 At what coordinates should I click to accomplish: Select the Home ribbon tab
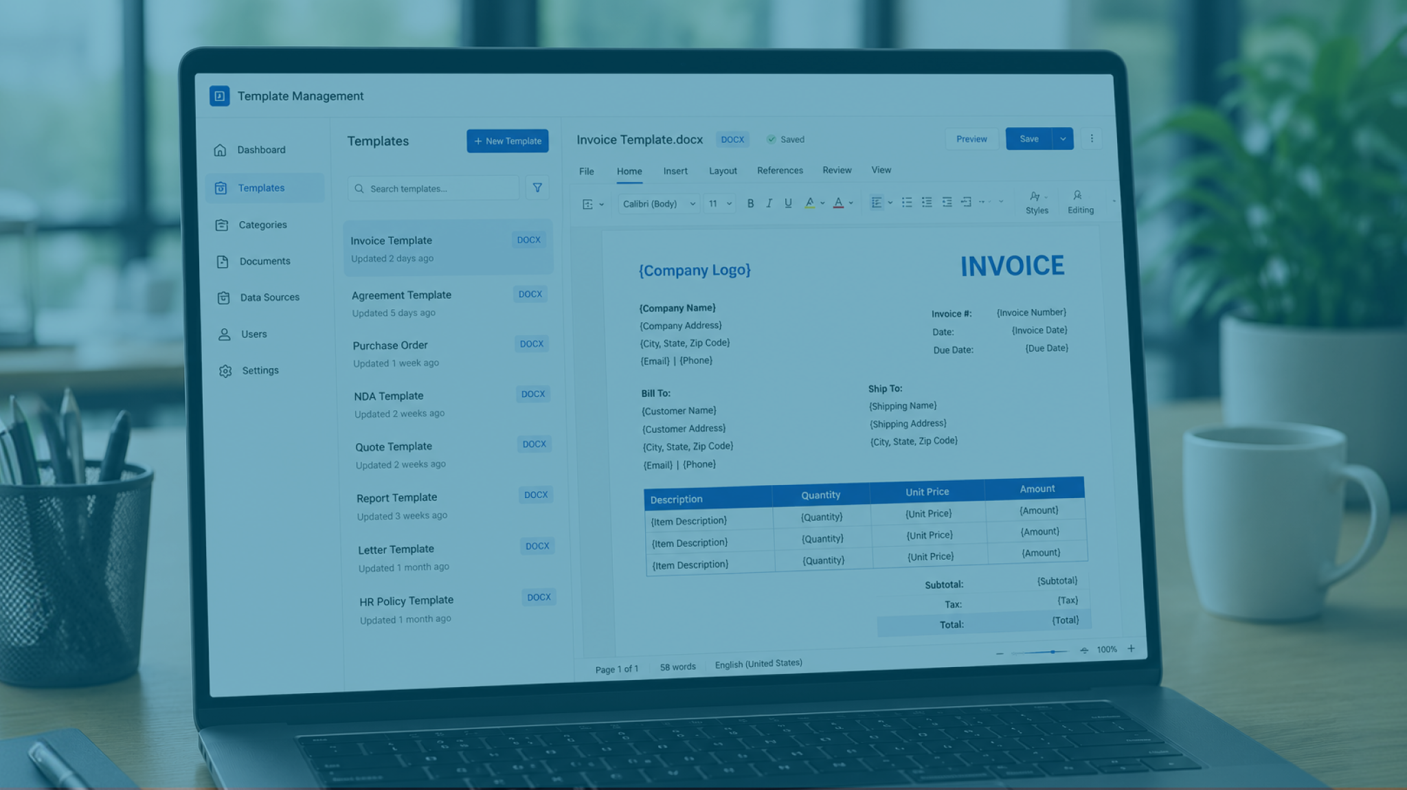[629, 171]
